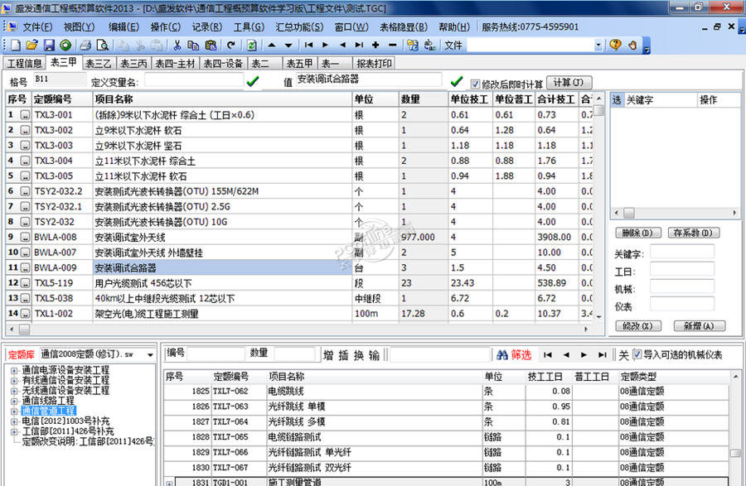This screenshot has height=486, width=746.
Task: Click the vertical scrollbar of main table
Action: coord(599,208)
